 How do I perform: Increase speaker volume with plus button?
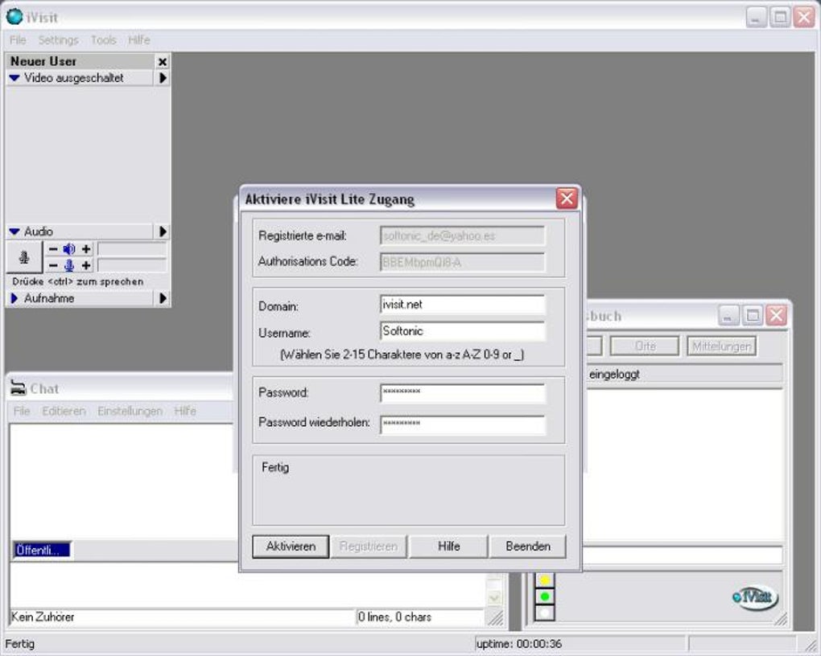tap(86, 249)
